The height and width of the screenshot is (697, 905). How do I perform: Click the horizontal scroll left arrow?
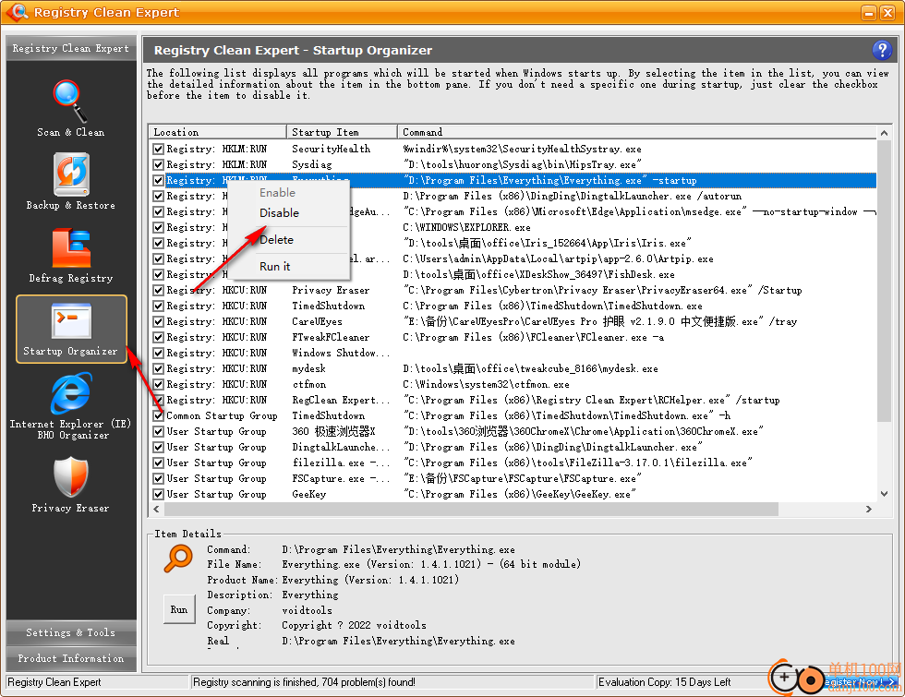point(156,509)
